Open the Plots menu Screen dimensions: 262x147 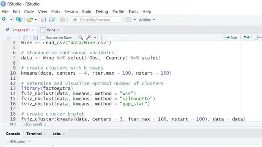(x=56, y=12)
